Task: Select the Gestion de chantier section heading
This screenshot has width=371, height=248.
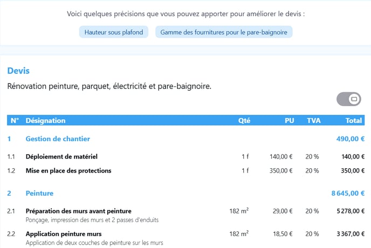Action: tap(58, 139)
